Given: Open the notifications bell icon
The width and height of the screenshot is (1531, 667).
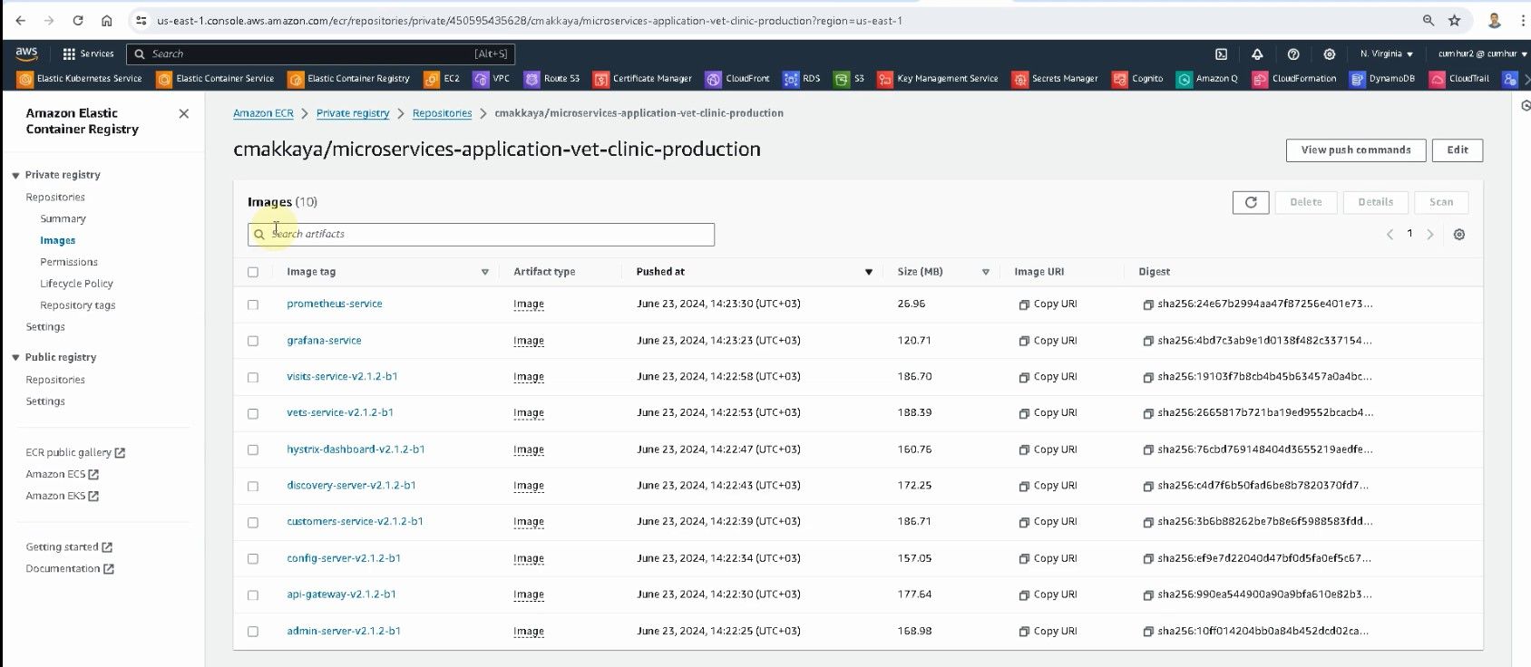Looking at the screenshot, I should click(1257, 54).
